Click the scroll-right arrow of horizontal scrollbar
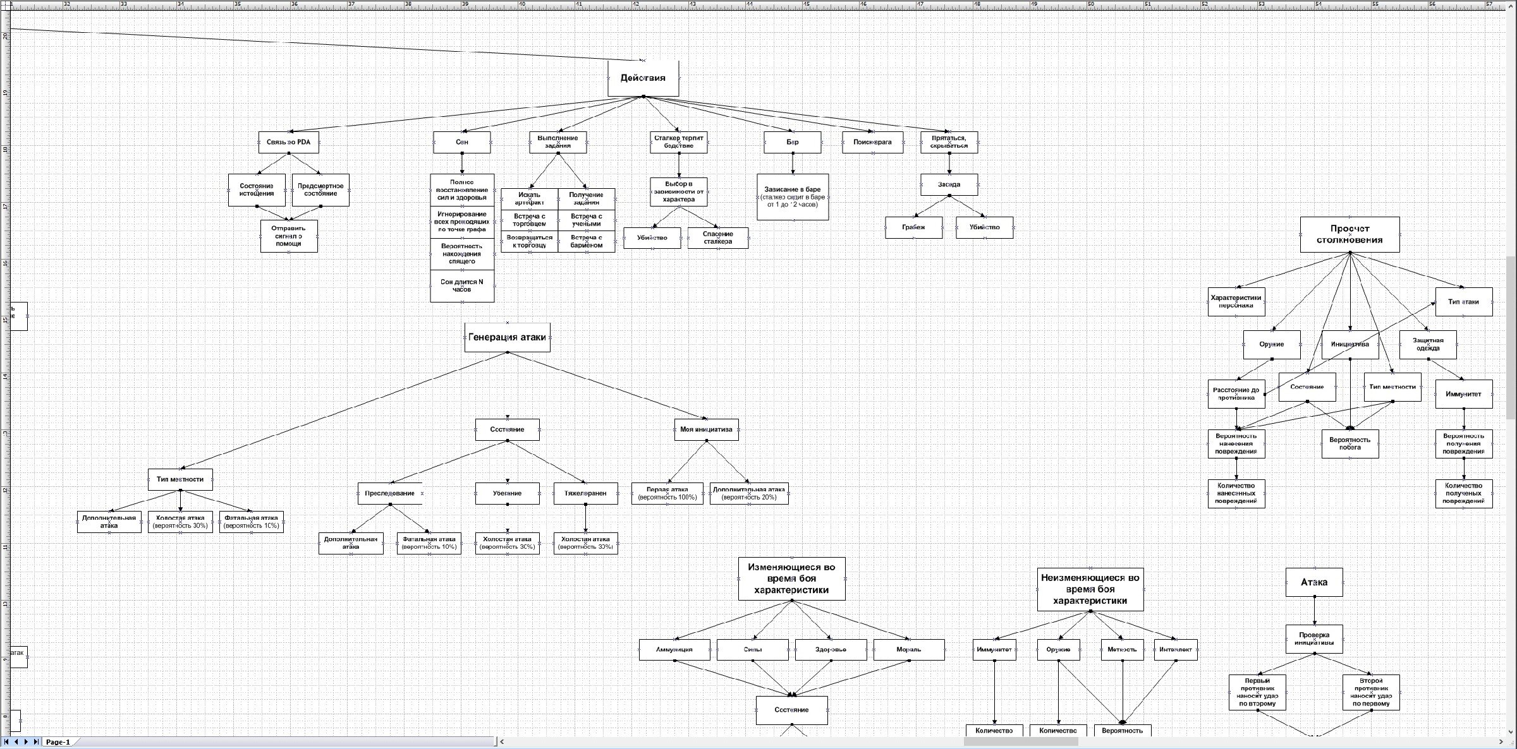Image resolution: width=1517 pixels, height=749 pixels. tap(1502, 742)
